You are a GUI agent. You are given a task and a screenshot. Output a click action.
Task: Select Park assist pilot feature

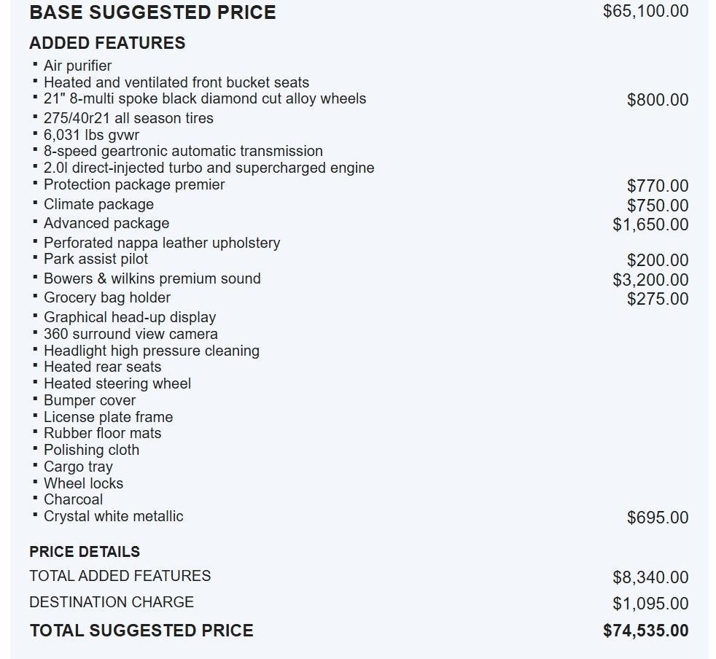pyautogui.click(x=96, y=259)
